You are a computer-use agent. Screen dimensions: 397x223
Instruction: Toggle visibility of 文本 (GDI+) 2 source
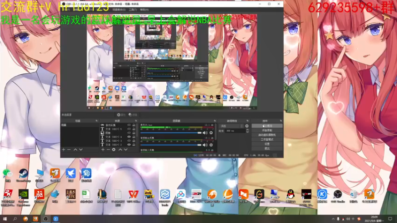click(x=129, y=145)
